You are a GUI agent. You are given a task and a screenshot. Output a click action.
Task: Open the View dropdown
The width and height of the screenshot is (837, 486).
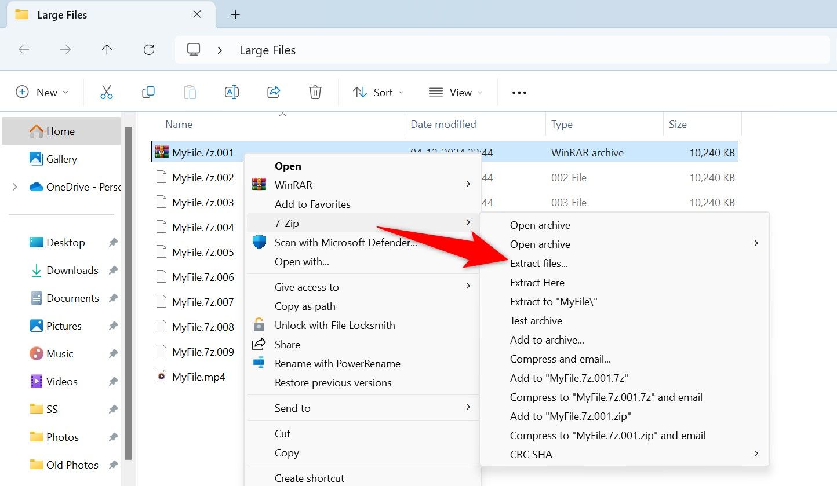[x=456, y=92]
